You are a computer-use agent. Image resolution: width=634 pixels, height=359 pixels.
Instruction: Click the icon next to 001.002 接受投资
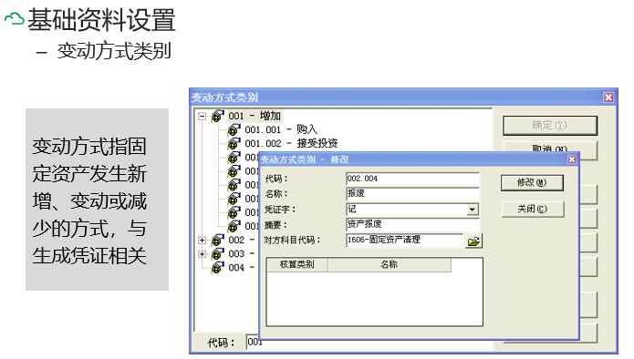coord(234,144)
